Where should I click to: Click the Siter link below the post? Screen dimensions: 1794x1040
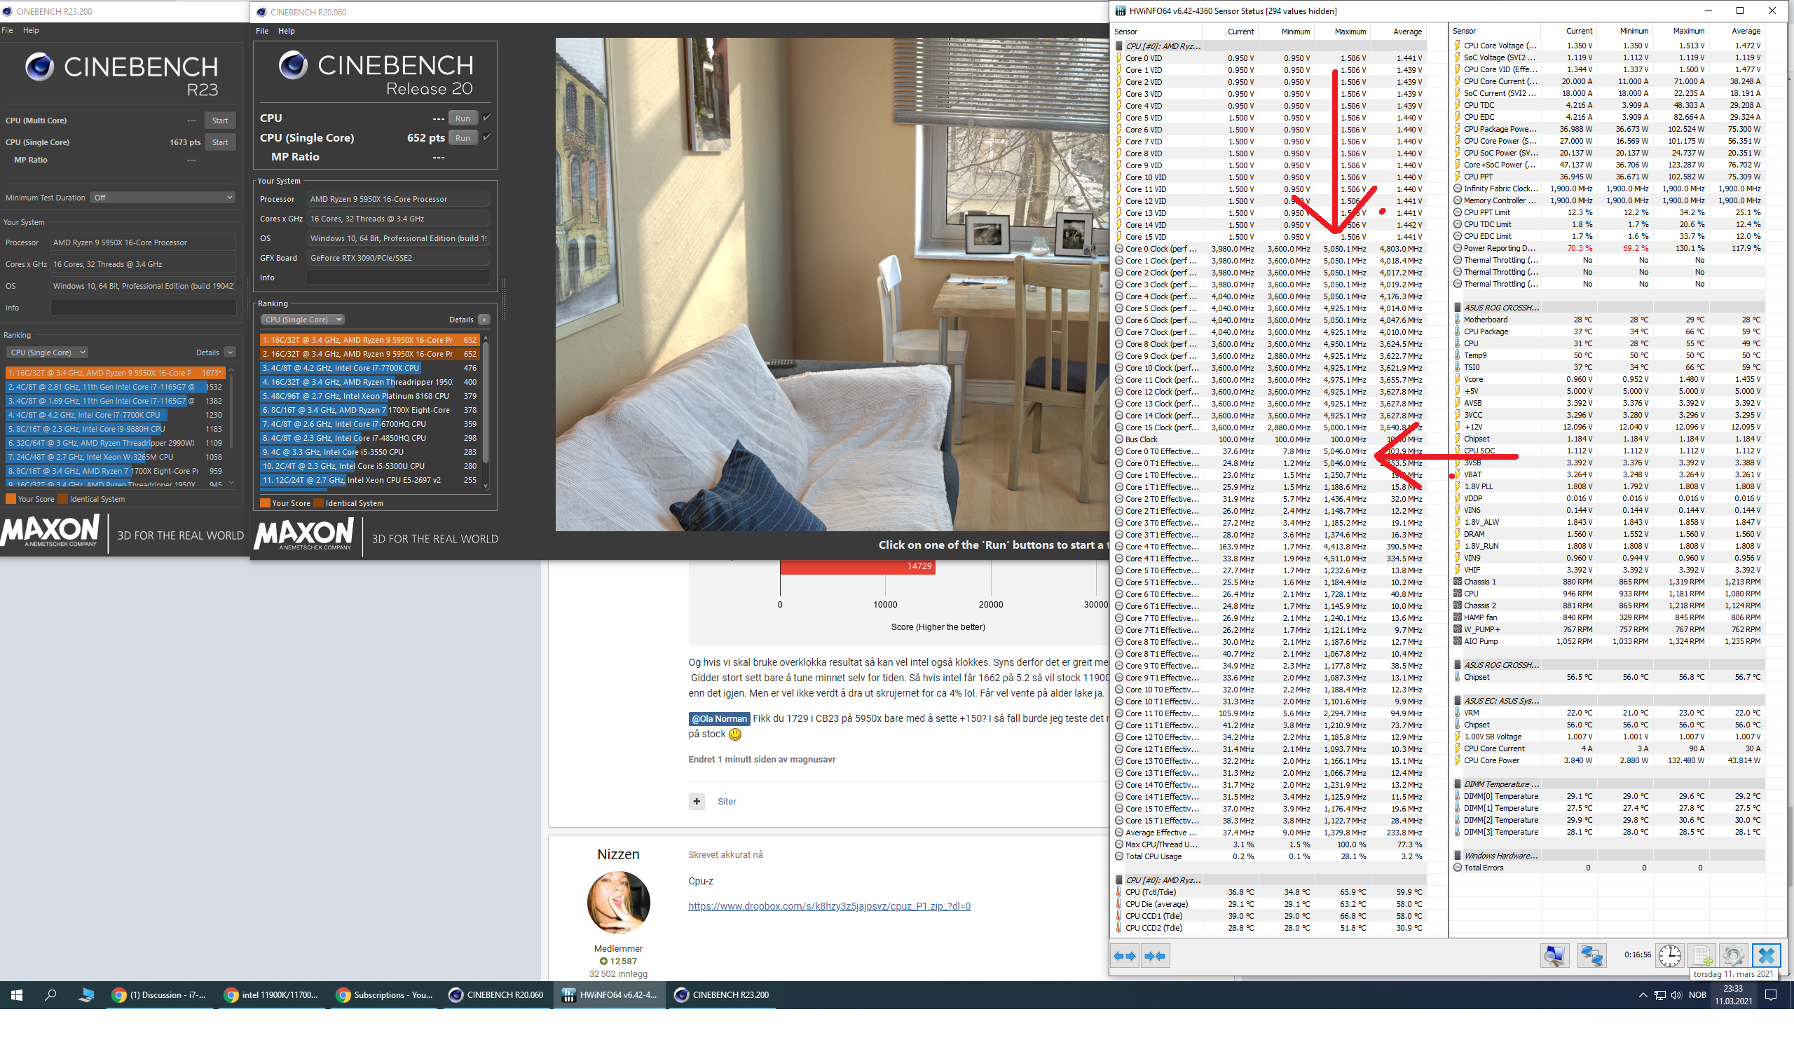point(726,801)
